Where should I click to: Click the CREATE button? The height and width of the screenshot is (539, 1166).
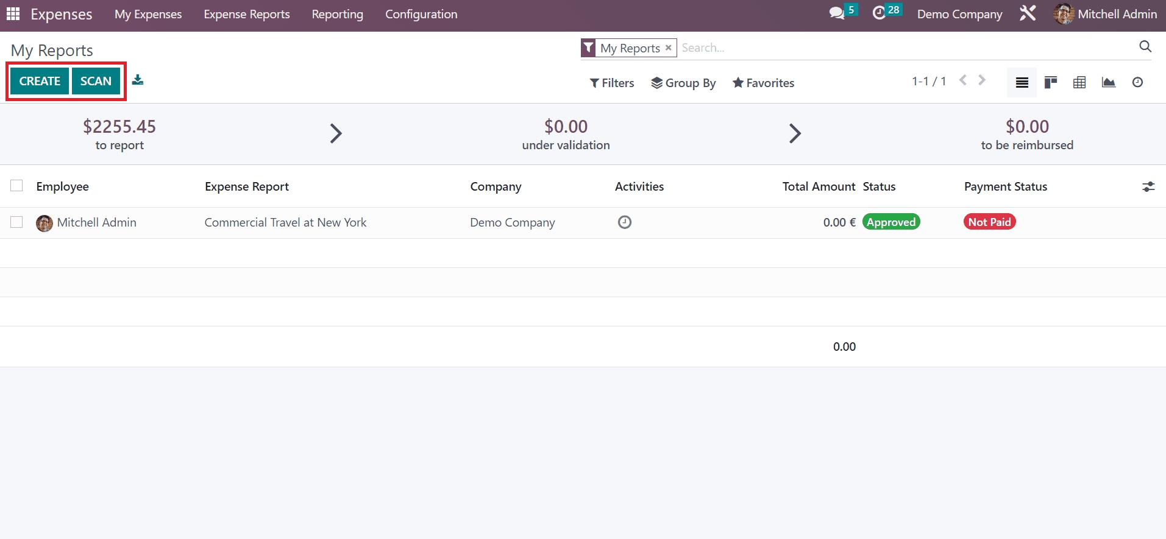(x=40, y=81)
